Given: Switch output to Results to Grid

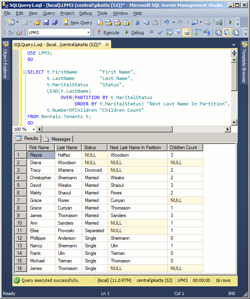Looking at the screenshot, I should click(x=227, y=33).
